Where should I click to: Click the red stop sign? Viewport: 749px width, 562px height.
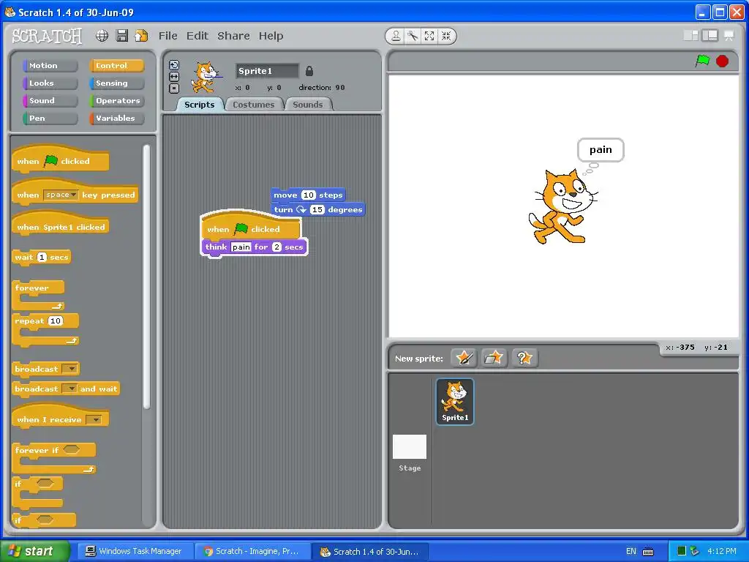[722, 61]
